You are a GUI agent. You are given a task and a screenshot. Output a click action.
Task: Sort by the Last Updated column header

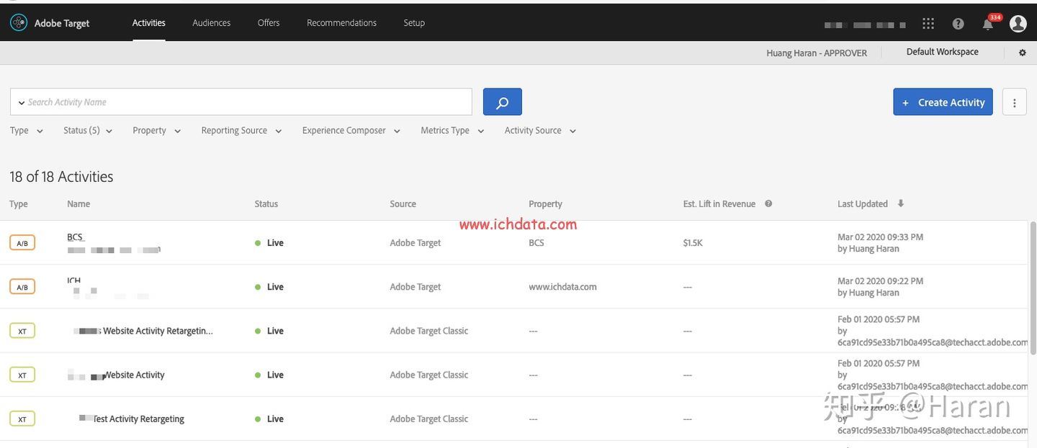click(863, 204)
